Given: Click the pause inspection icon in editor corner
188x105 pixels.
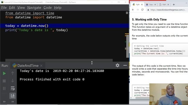Looking at the screenshot, I should pos(127,13).
